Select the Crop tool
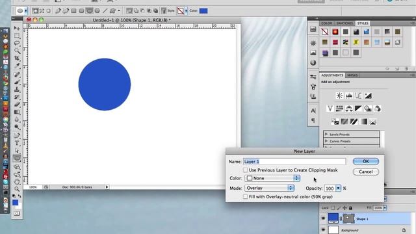The image size is (416, 234). [x=17, y=58]
